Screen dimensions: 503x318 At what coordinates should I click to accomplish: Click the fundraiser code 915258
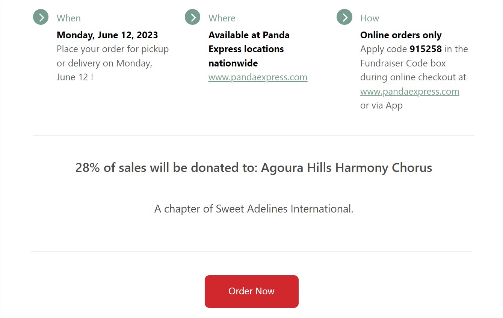tap(426, 49)
